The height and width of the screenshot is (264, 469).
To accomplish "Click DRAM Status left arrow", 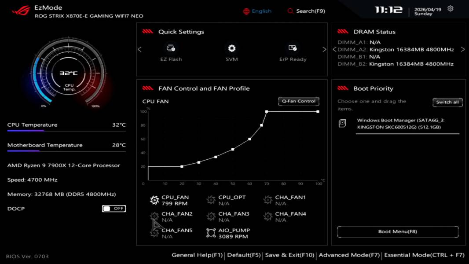I will [334, 49].
